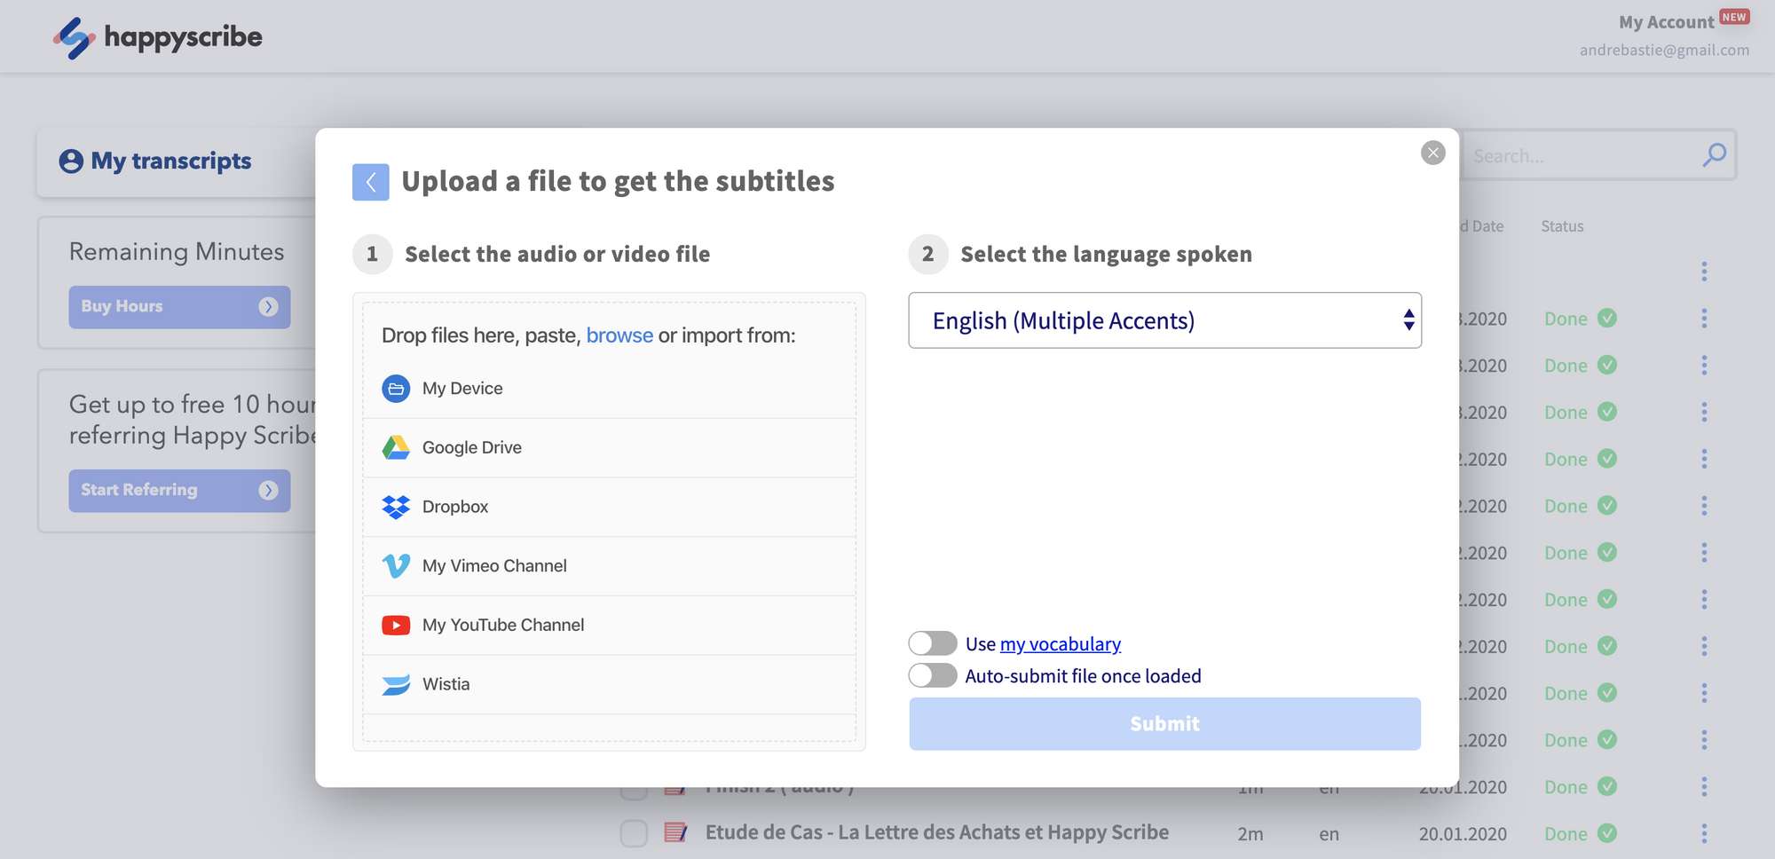The height and width of the screenshot is (859, 1775).
Task: Import from My Vimeo Channel
Action: pyautogui.click(x=609, y=566)
